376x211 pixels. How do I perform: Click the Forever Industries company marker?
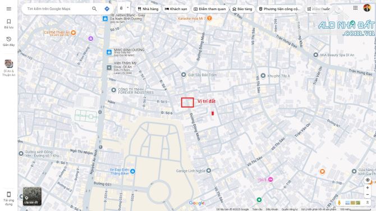coord(114,90)
